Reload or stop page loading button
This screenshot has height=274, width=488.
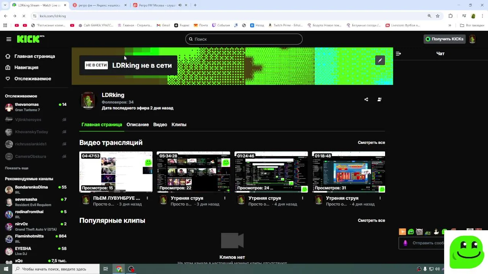(24, 16)
